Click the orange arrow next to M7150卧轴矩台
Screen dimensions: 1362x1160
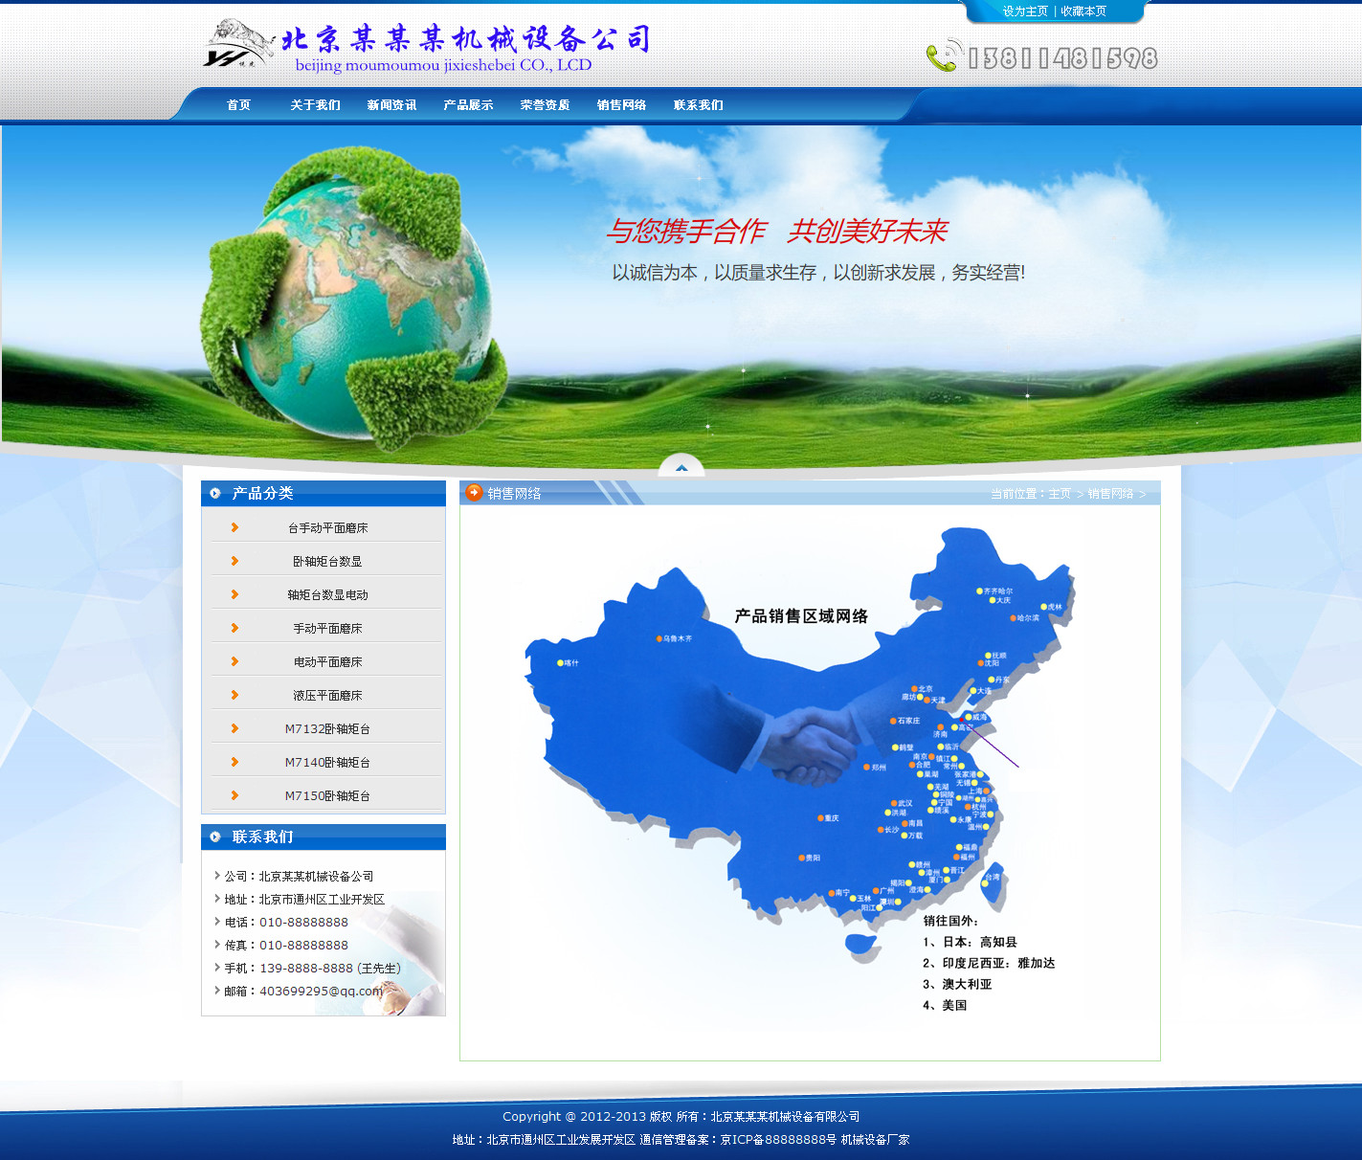(234, 795)
